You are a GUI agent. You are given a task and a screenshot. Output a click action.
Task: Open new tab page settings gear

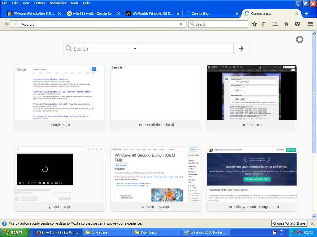tap(300, 39)
